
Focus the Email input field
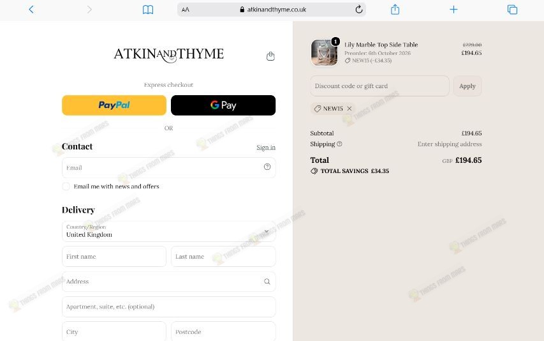pyautogui.click(x=168, y=168)
